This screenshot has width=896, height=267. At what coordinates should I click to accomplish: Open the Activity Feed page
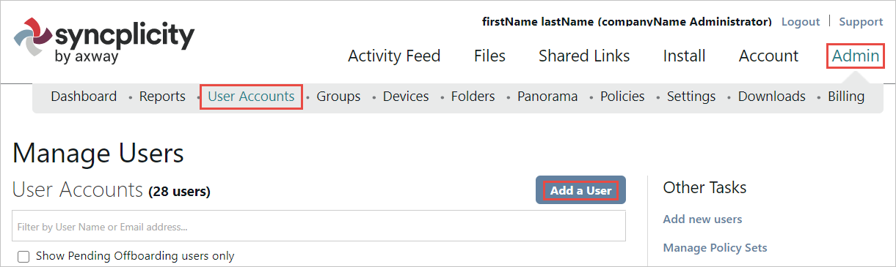coord(394,56)
